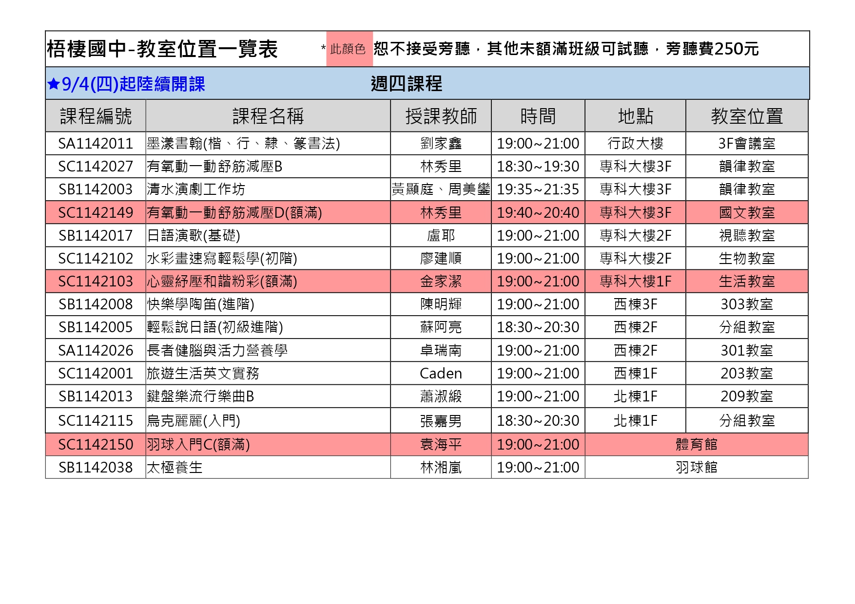This screenshot has height=604, width=855.
Task: Select the 課程編號 column header
Action: click(x=96, y=116)
